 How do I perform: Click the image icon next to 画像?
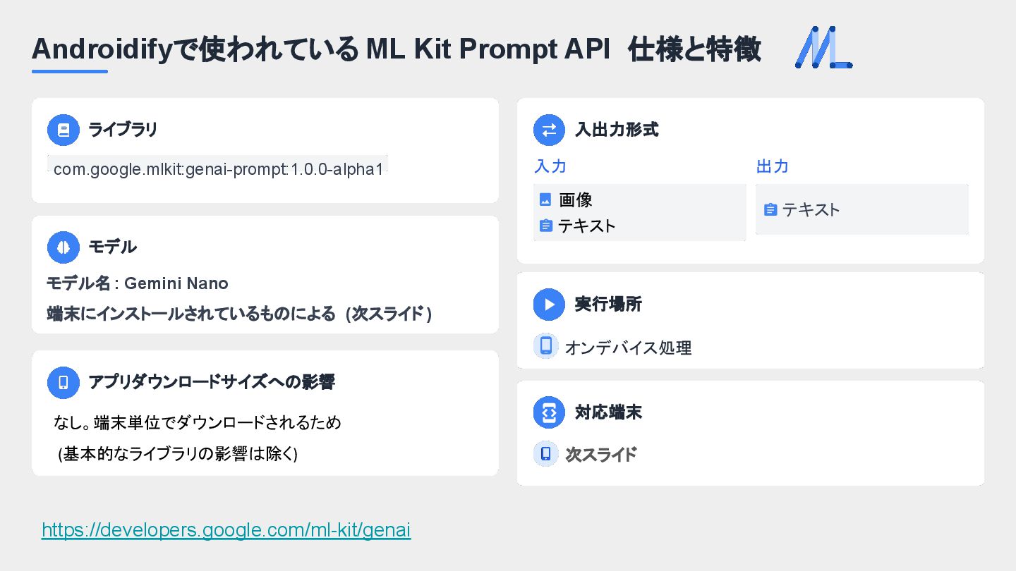pyautogui.click(x=545, y=199)
